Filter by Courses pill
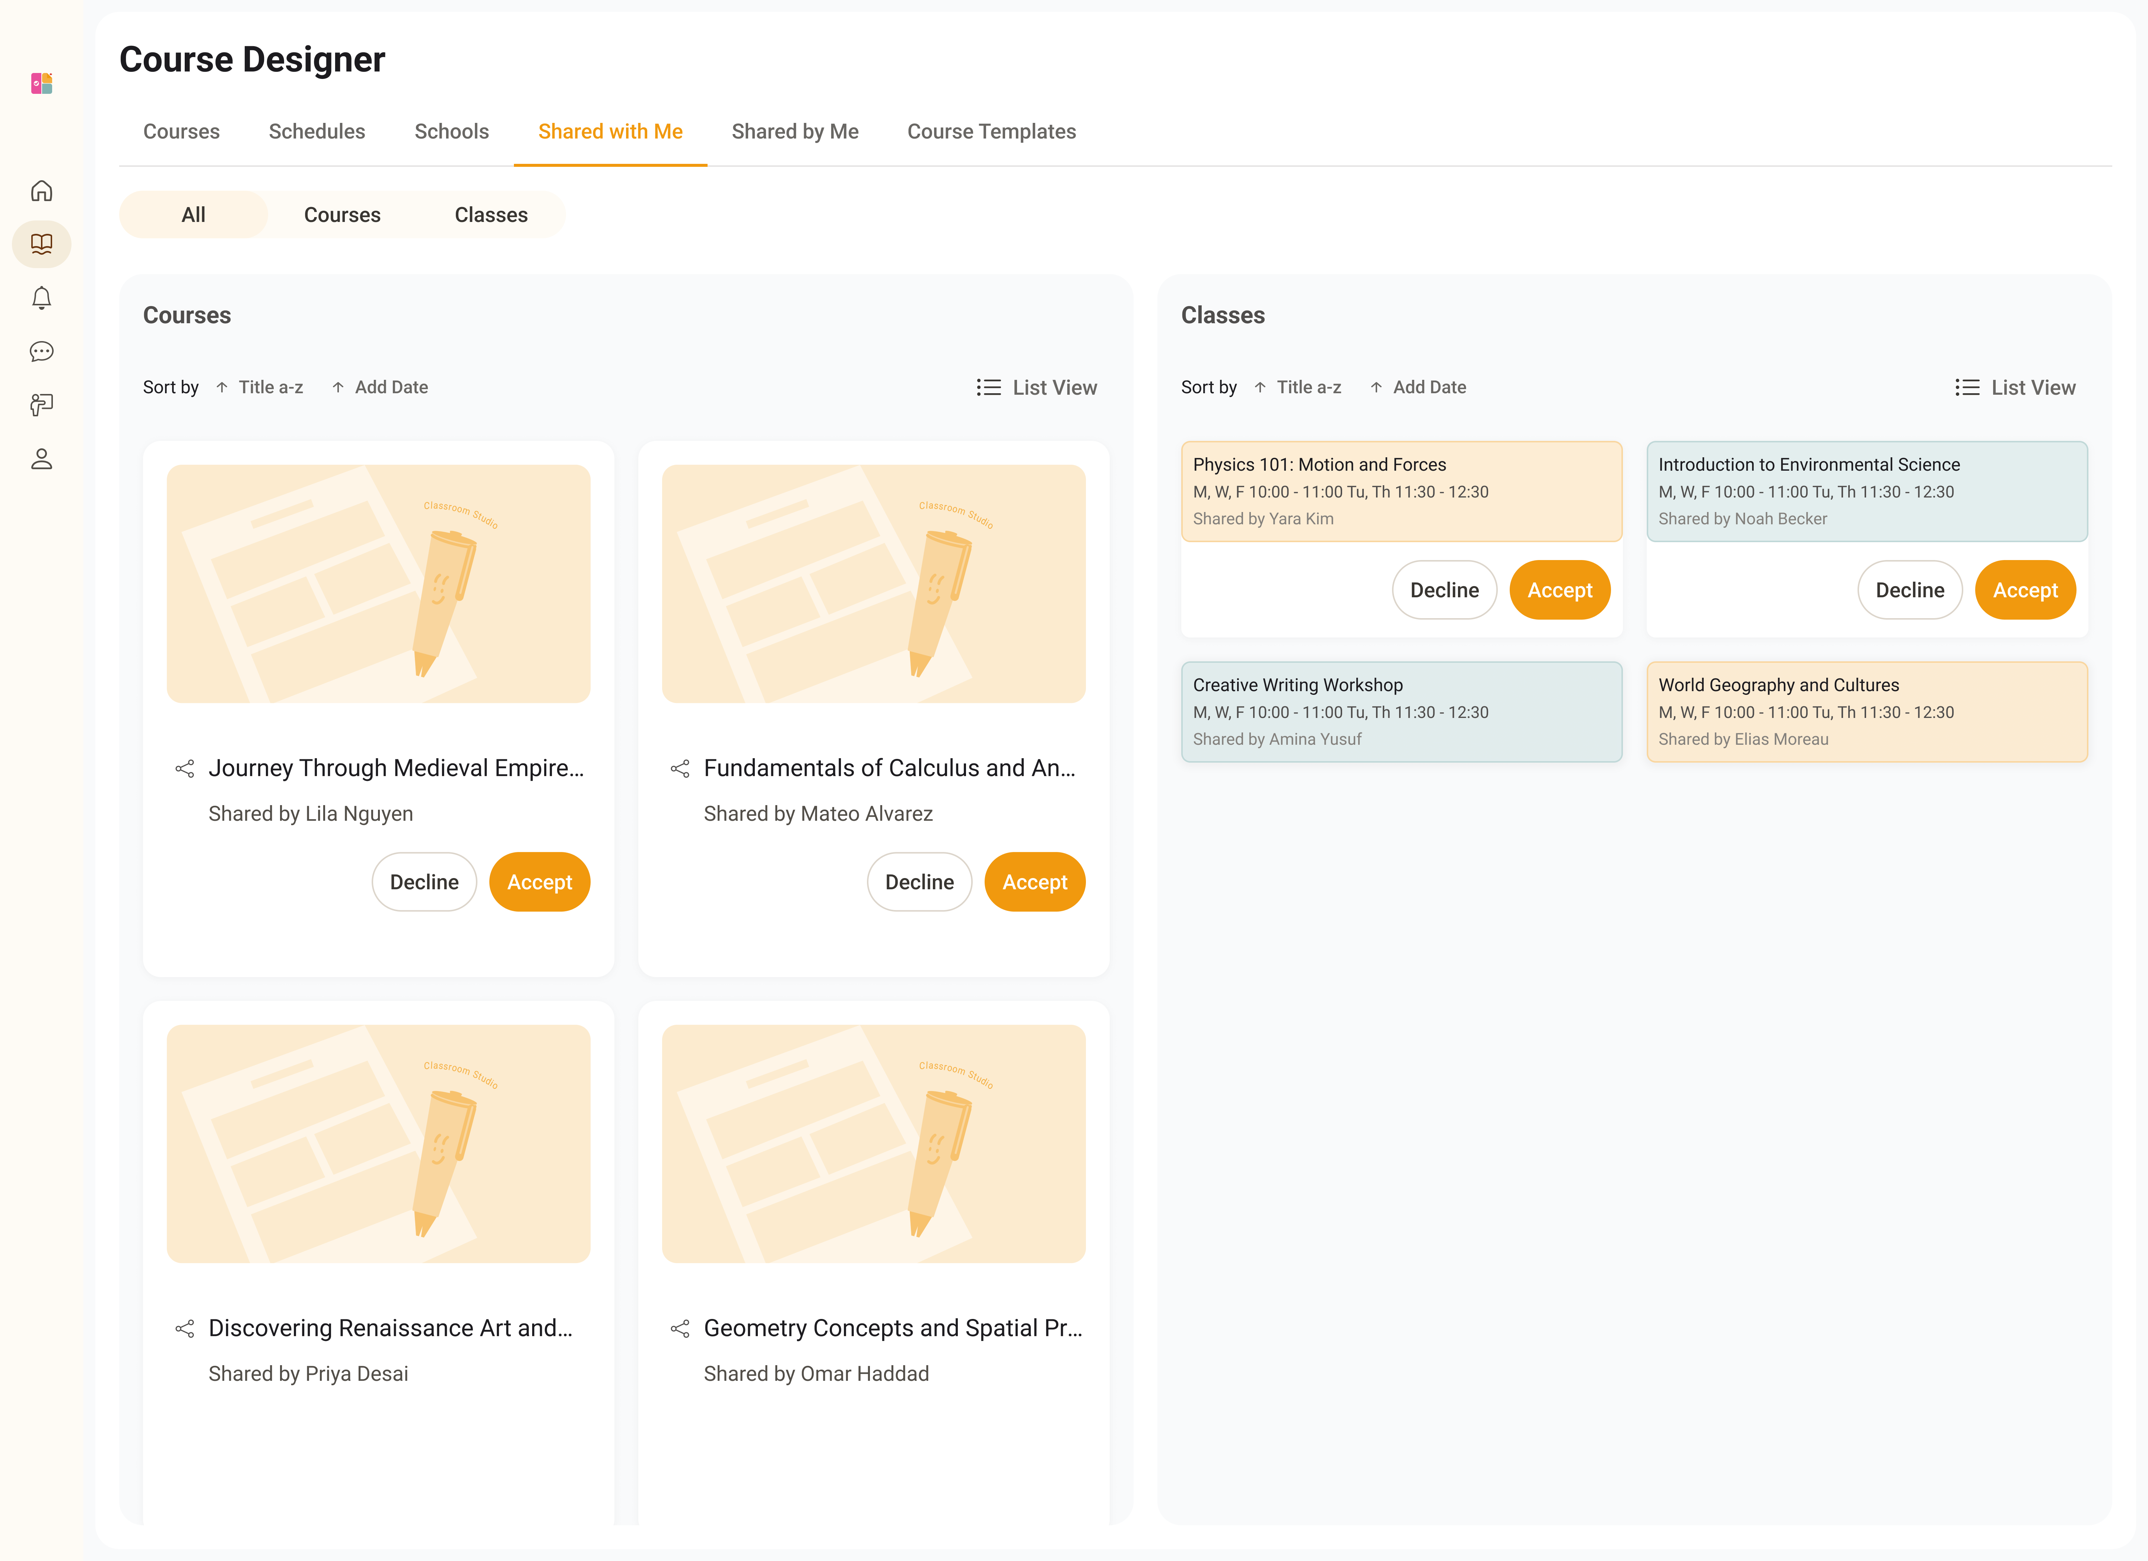This screenshot has height=1561, width=2148. click(342, 215)
